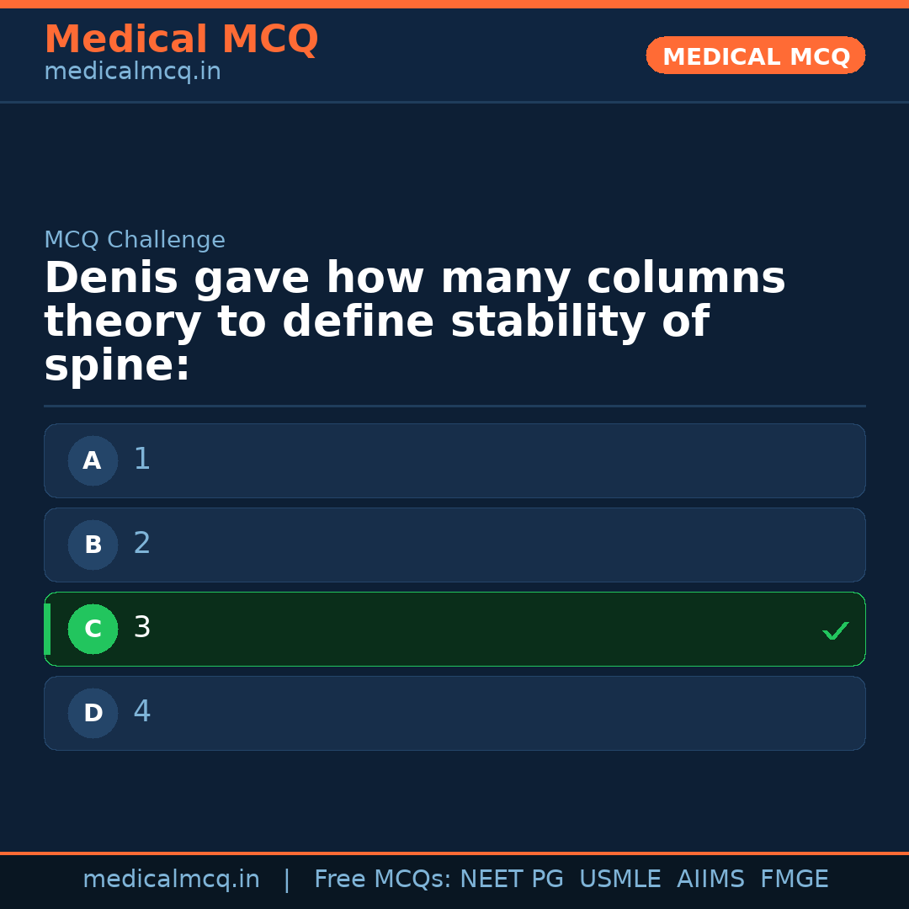Viewport: 909px width, 909px height.
Task: Click the green C badge icon
Action: (x=93, y=629)
